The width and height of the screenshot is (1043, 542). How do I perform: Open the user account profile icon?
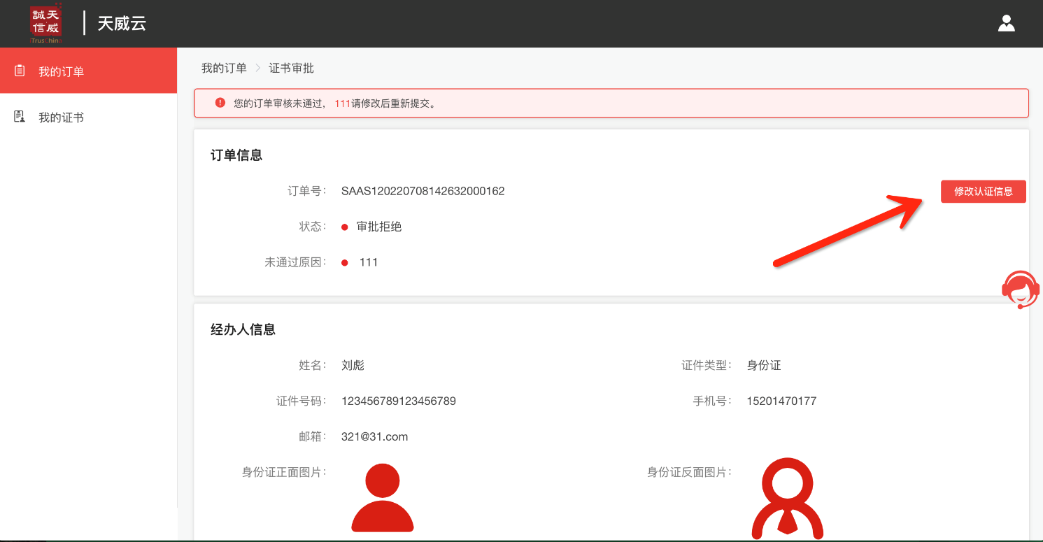tap(1006, 23)
